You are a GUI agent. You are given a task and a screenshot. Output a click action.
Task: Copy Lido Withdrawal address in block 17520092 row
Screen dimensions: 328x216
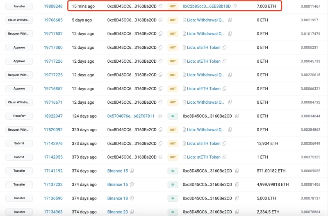230,130
